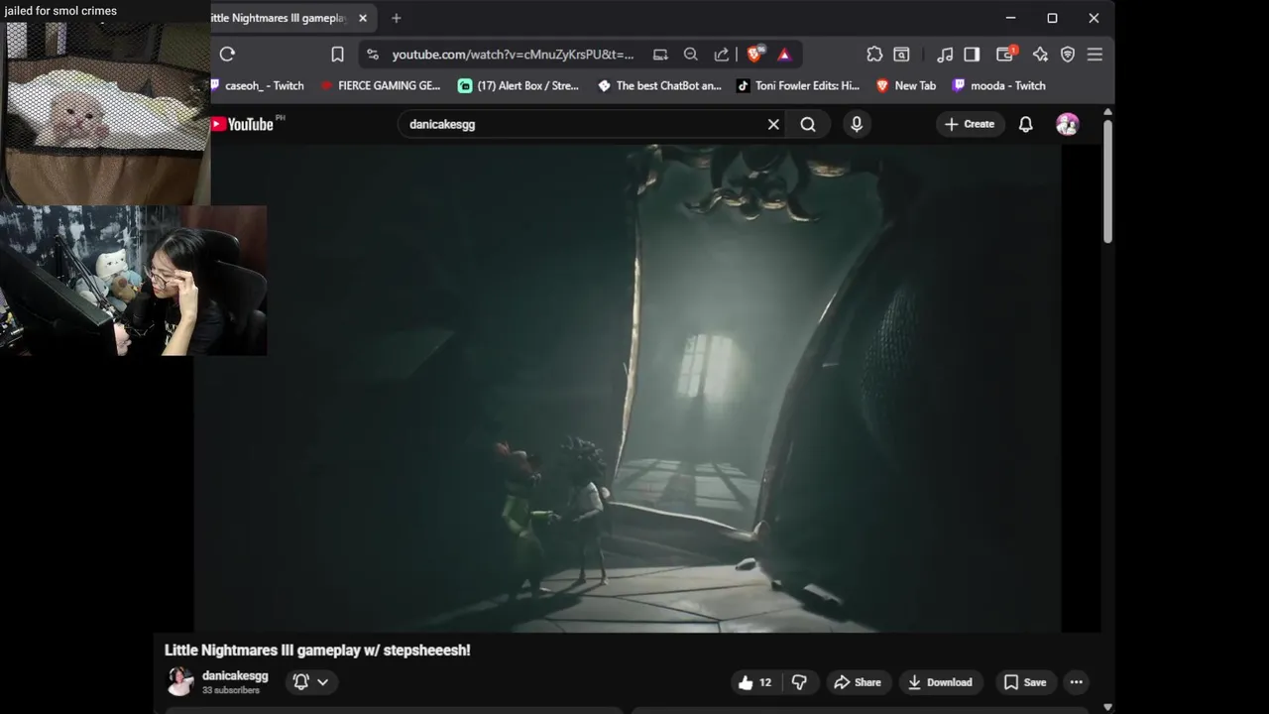The height and width of the screenshot is (714, 1269).
Task: Open Brave VPN shield icon
Action: pyautogui.click(x=1068, y=55)
